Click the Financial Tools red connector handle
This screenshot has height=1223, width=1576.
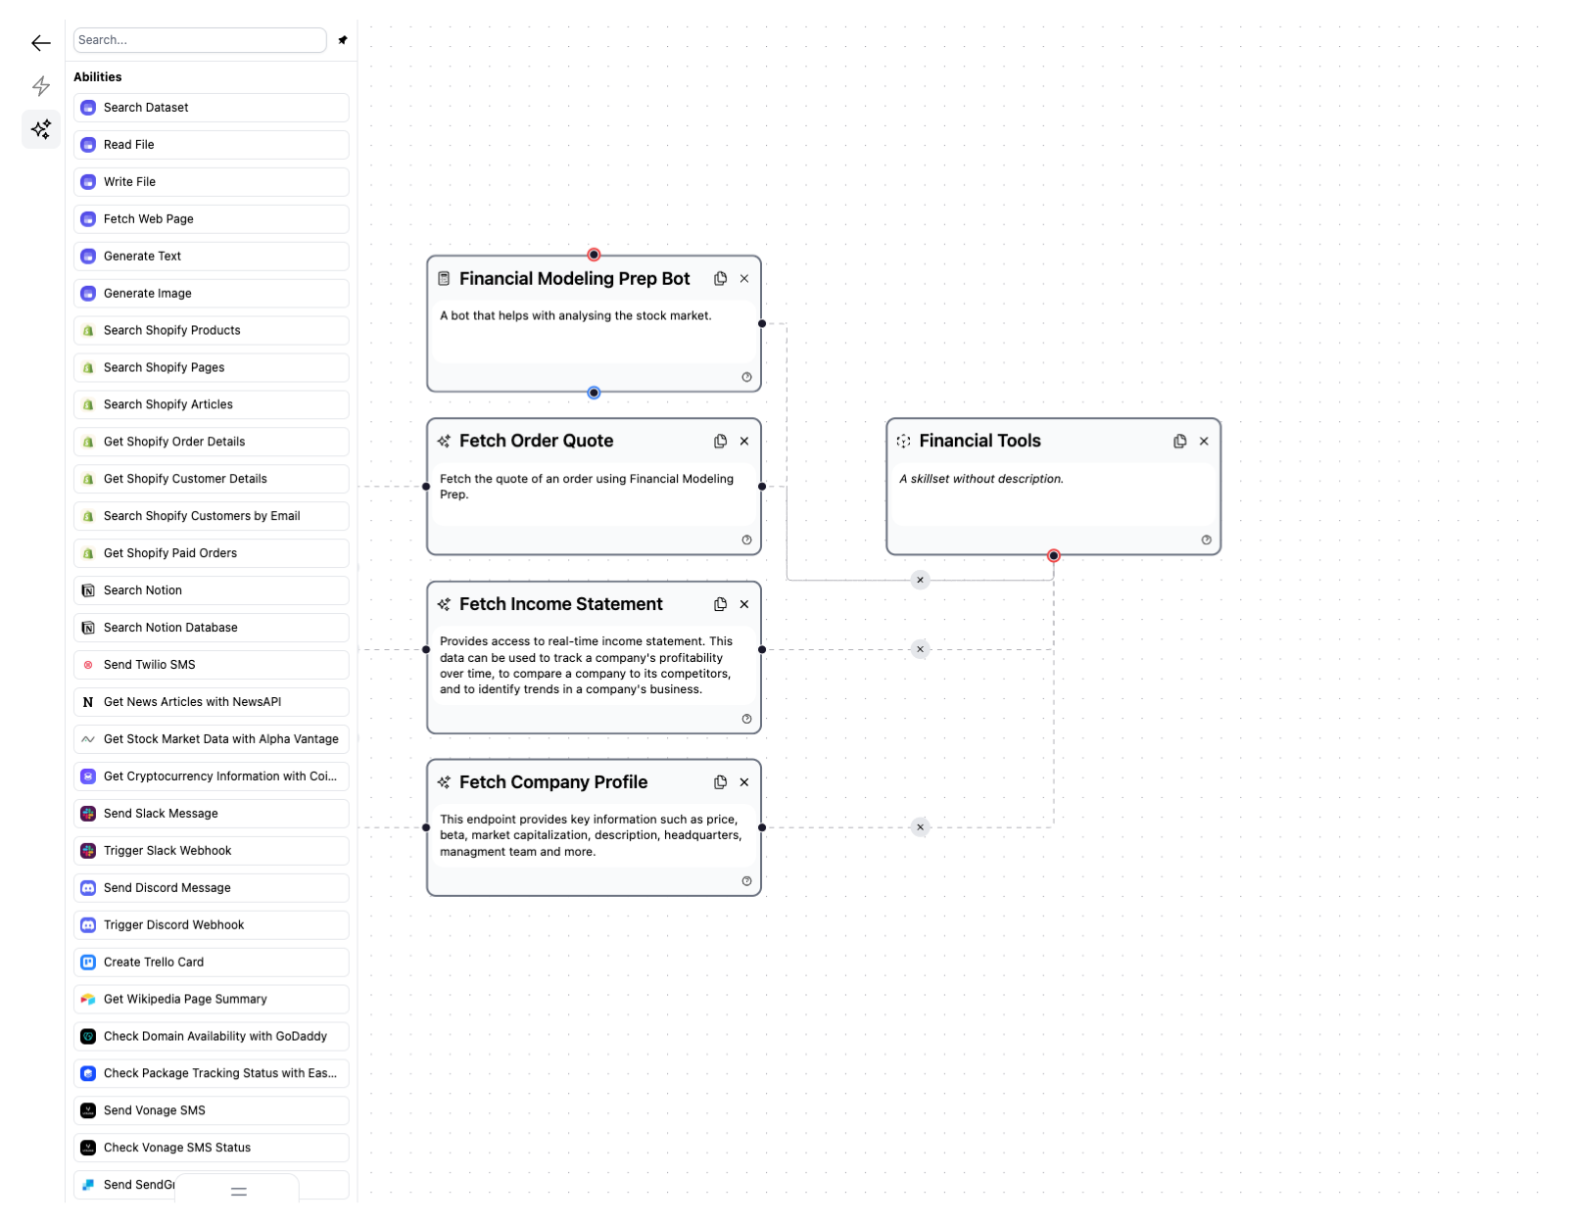[x=1054, y=556]
